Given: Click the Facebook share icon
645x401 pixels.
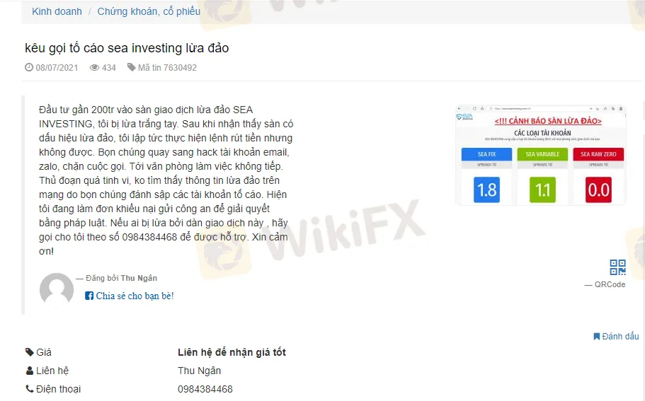Looking at the screenshot, I should coord(89,296).
